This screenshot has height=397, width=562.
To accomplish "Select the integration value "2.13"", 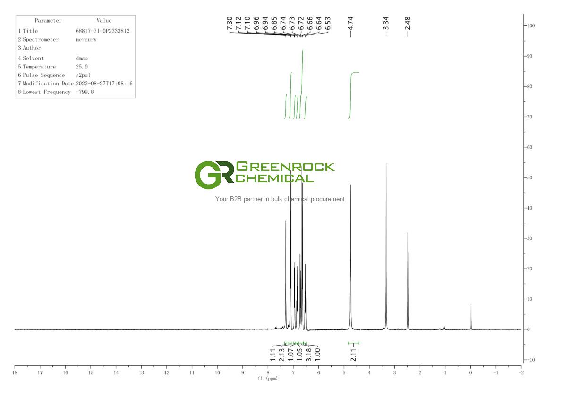I will (282, 355).
